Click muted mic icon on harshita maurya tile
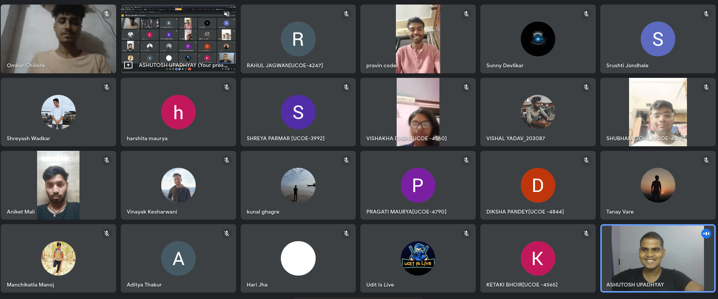Screen dimensions: 718x299 pos(227,87)
